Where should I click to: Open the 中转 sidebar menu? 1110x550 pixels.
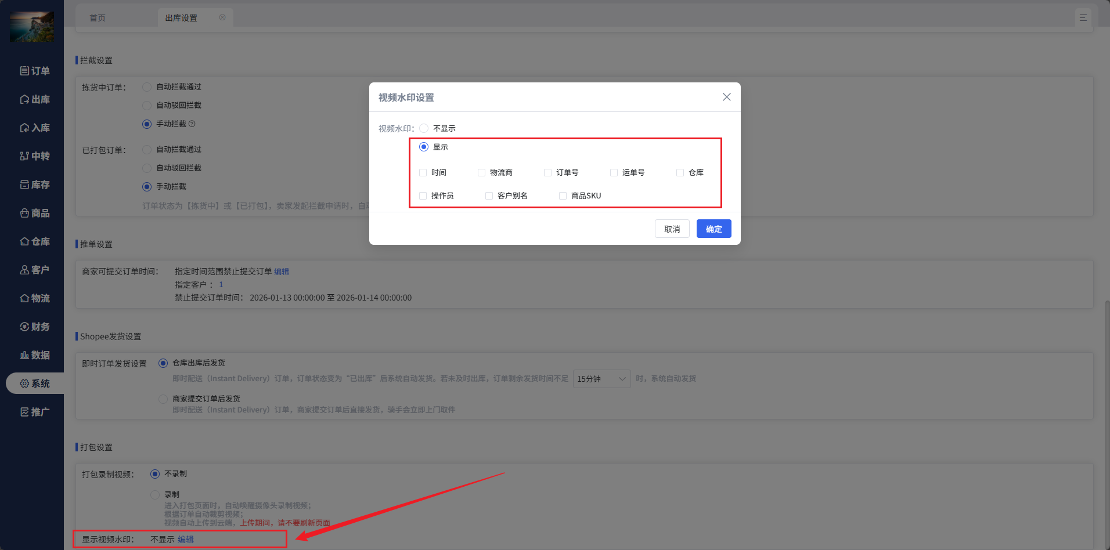click(35, 156)
